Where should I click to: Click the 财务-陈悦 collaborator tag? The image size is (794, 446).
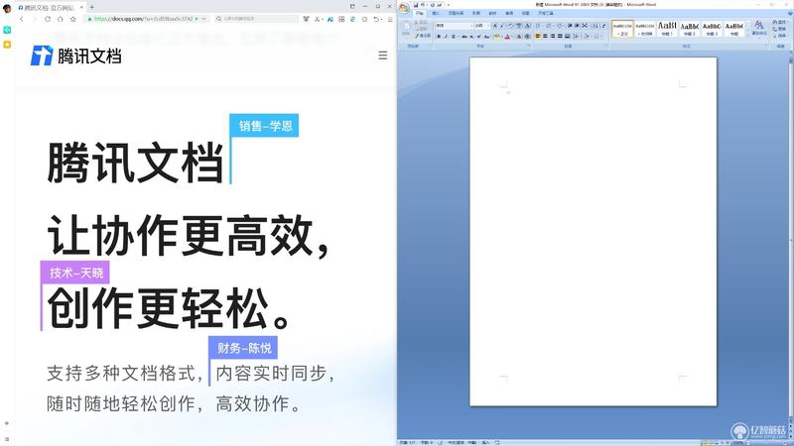[x=243, y=348]
